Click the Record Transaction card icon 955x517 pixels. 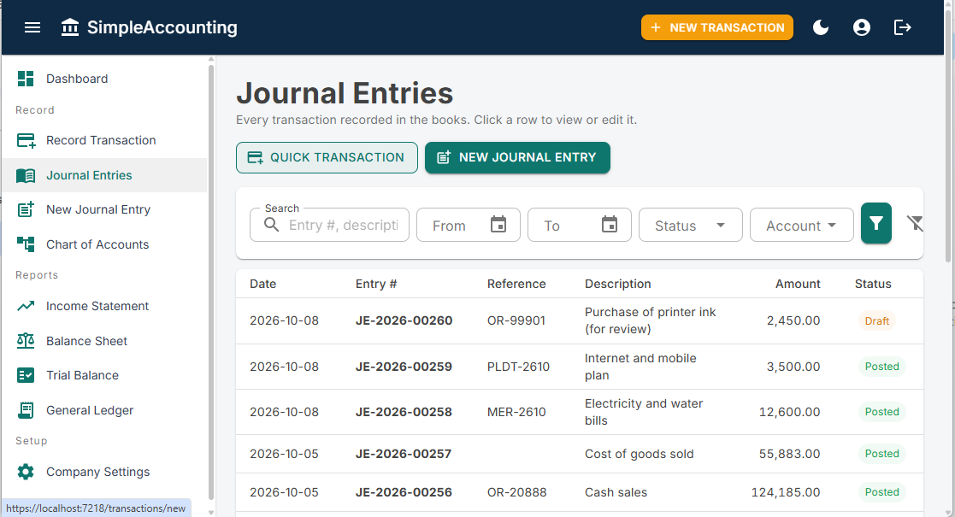(26, 141)
